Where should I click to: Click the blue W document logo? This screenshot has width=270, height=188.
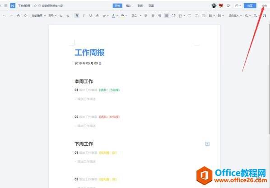point(13,6)
